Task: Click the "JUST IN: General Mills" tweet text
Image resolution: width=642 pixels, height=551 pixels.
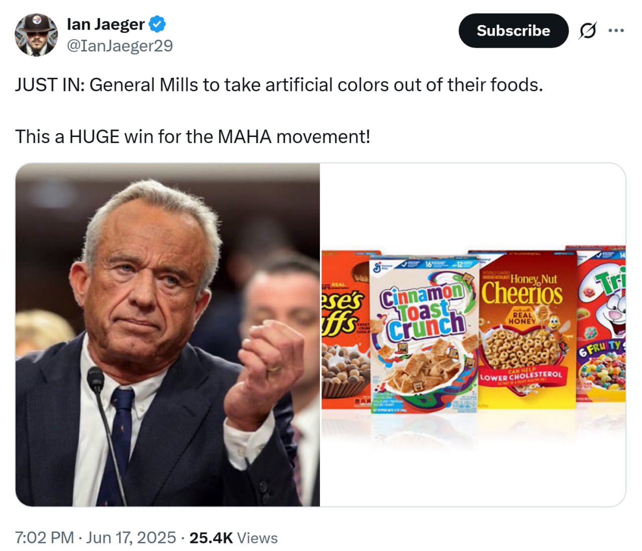Action: point(278,85)
